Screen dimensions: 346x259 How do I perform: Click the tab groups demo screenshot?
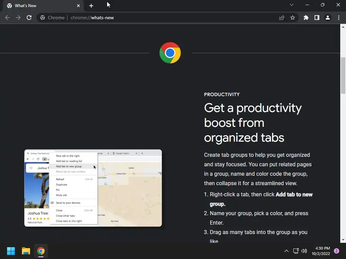pos(93,188)
